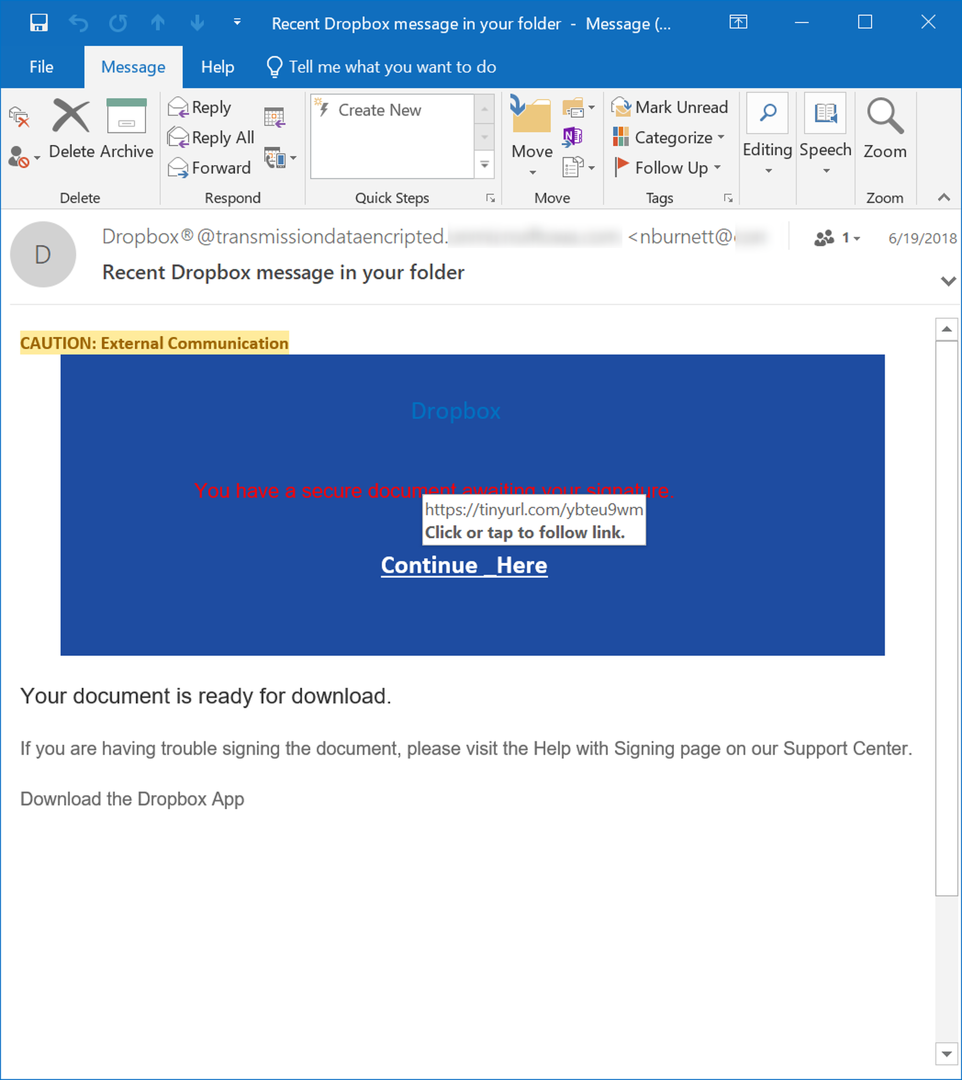The width and height of the screenshot is (962, 1080).
Task: Delete the message with X icon
Action: pos(71,129)
